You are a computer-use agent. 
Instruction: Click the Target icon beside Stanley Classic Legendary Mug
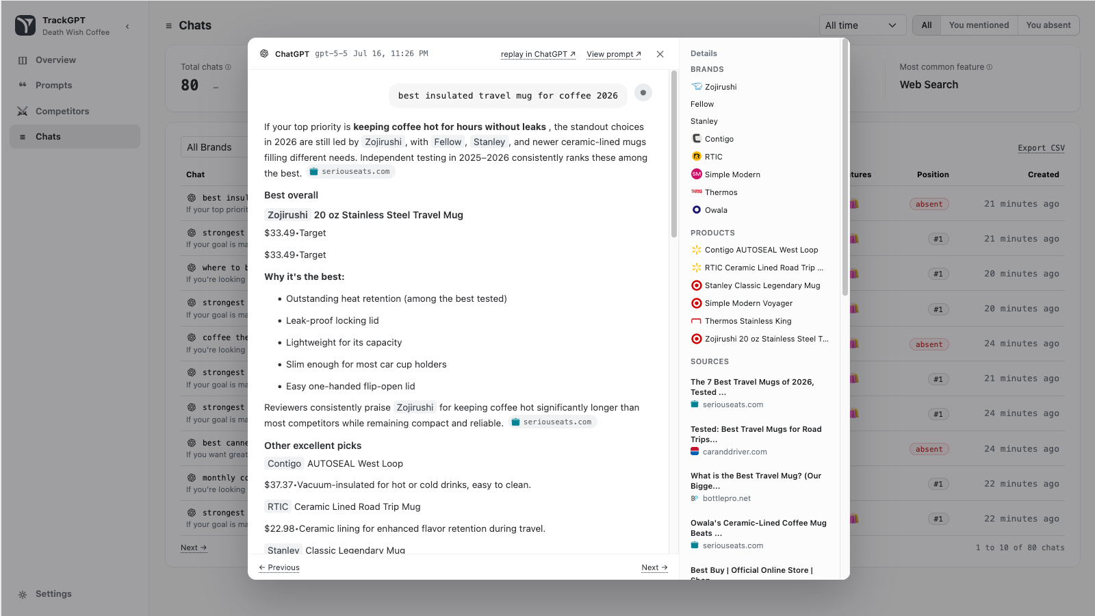coord(697,285)
